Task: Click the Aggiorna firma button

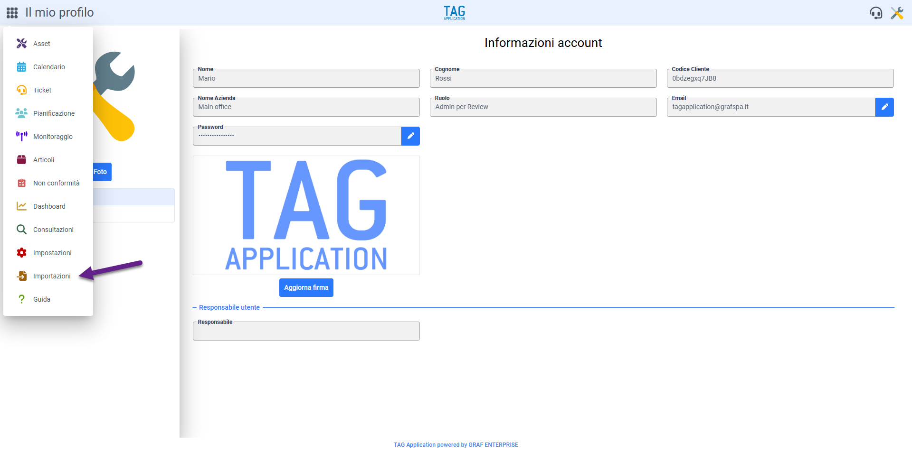Action: pos(306,288)
